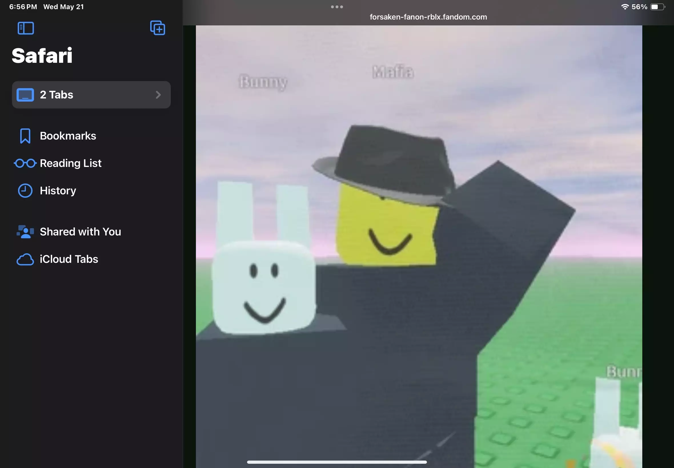View iCloud Tabs list
The image size is (674, 468).
click(69, 259)
